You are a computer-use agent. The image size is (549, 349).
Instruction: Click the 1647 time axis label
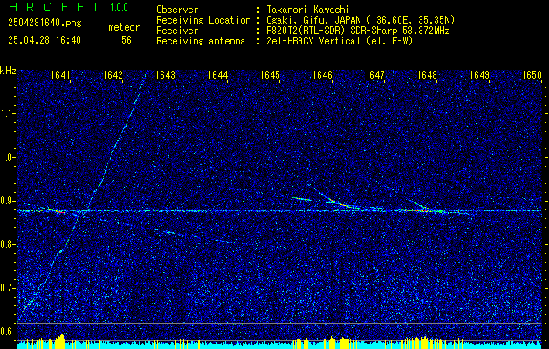pyautogui.click(x=374, y=75)
